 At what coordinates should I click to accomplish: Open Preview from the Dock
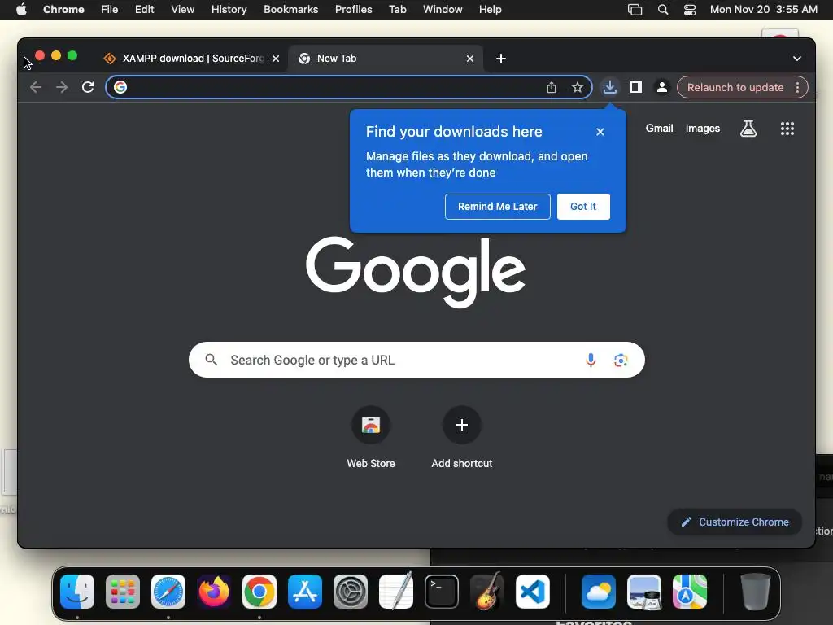[644, 592]
